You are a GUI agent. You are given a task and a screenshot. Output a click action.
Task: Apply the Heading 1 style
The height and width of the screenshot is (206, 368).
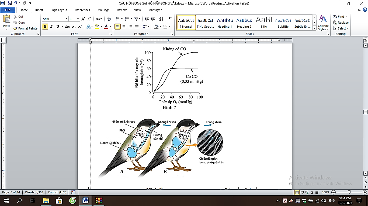click(x=225, y=23)
